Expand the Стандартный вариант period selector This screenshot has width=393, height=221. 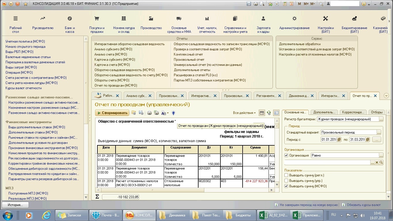pos(379,132)
